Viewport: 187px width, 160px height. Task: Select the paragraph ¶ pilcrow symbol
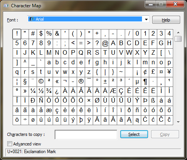(x=145, y=82)
